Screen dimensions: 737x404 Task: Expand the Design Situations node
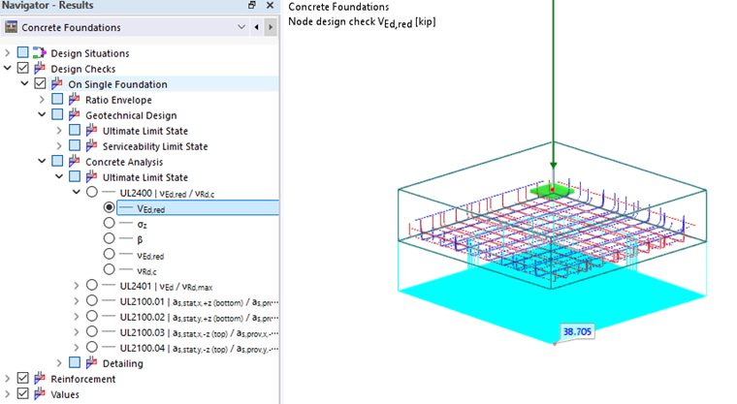(7, 52)
